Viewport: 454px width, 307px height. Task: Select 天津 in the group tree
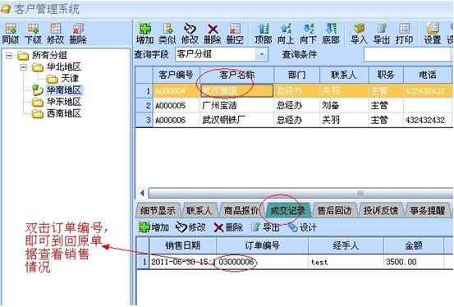(70, 79)
